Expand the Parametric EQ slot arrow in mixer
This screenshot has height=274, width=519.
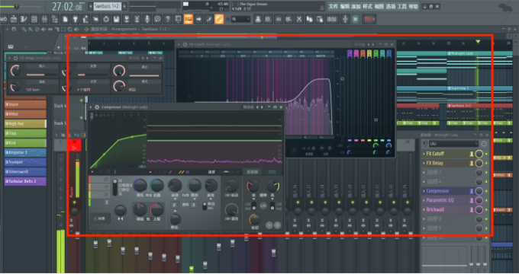pos(424,200)
